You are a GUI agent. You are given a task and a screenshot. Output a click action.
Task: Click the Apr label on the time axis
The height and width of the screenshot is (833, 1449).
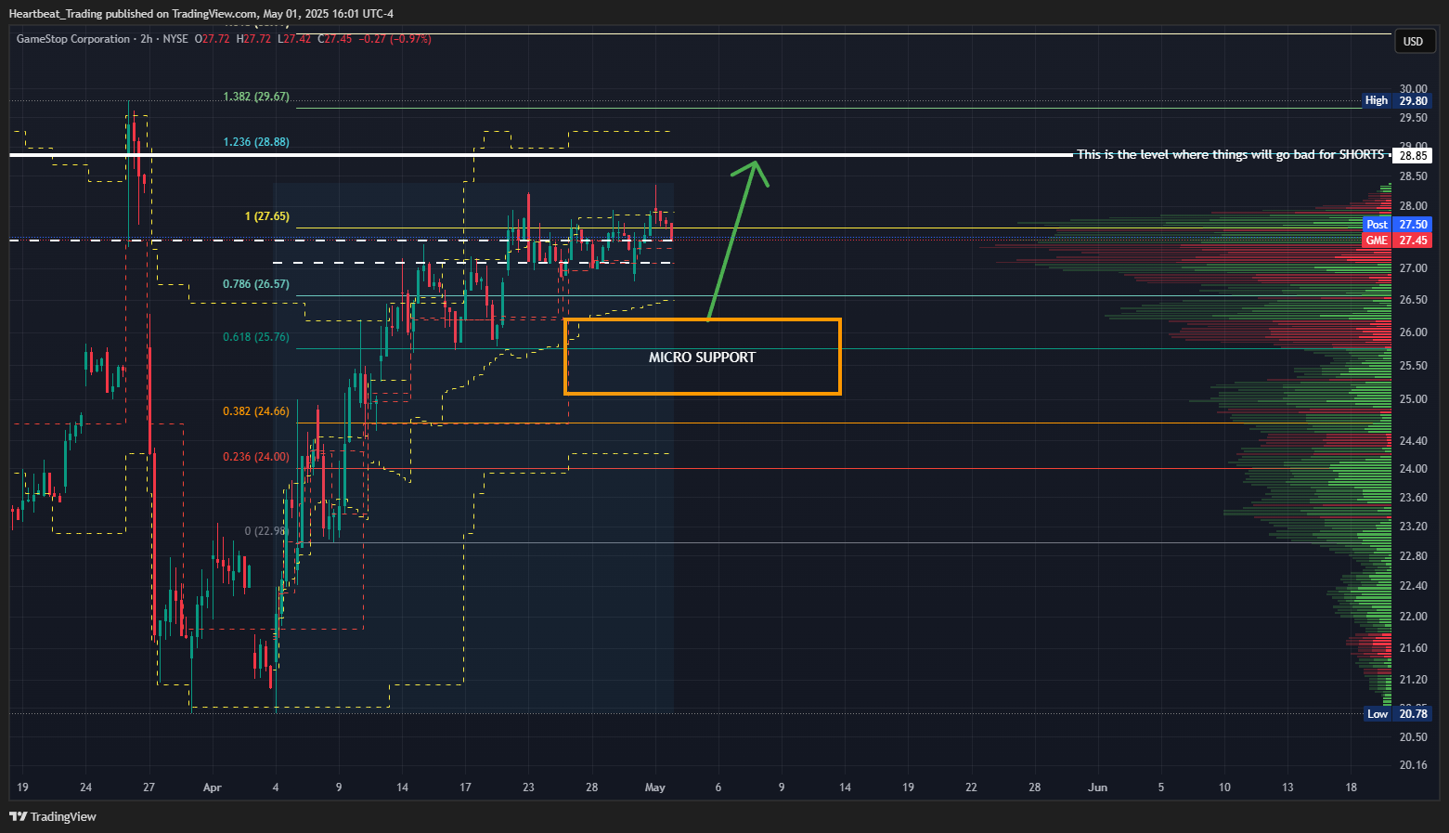(x=213, y=787)
